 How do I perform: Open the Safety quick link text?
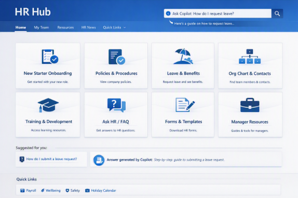tap(75, 190)
